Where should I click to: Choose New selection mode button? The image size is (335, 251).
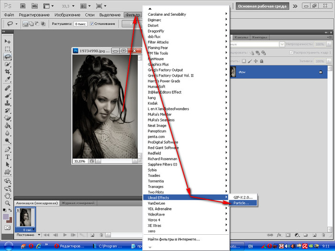pos(25,24)
